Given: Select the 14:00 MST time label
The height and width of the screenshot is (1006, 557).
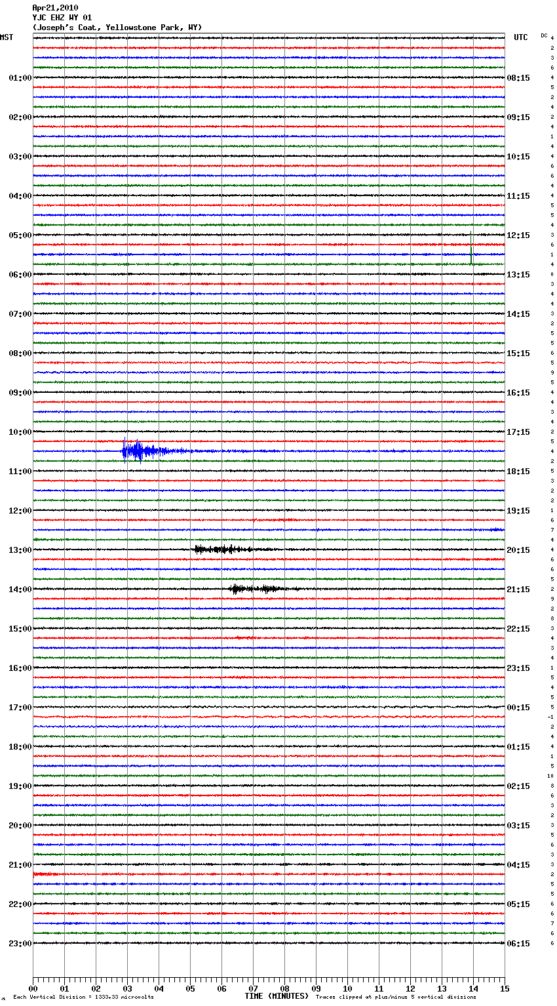Looking at the screenshot, I should 20,590.
